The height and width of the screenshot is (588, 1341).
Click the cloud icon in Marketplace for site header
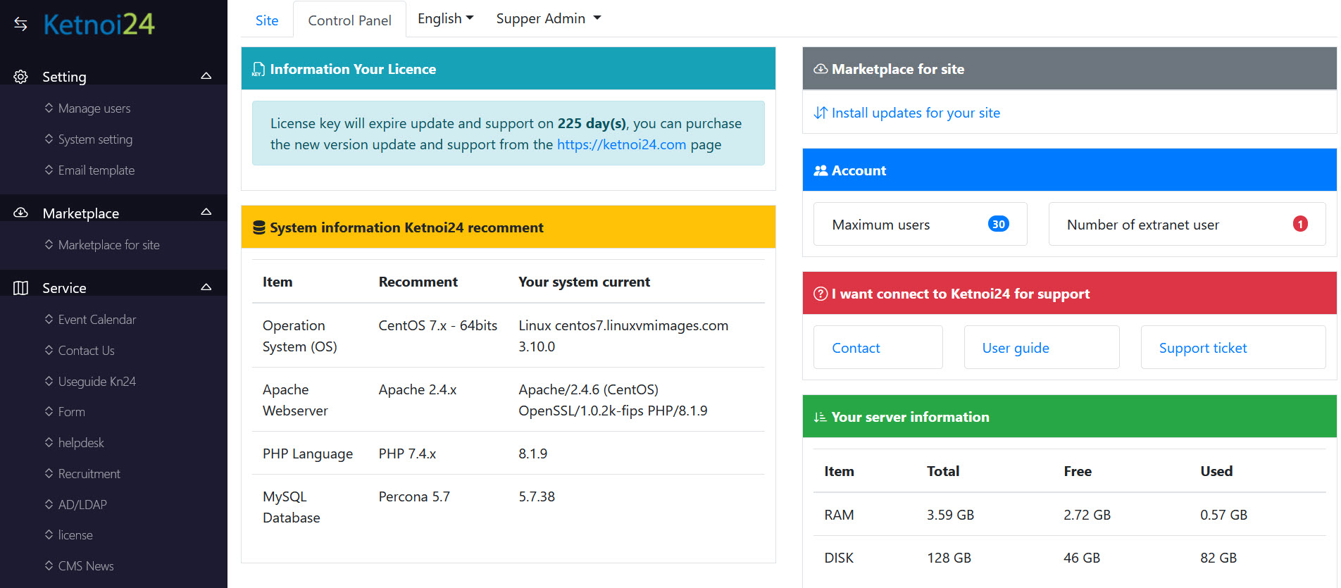(821, 69)
